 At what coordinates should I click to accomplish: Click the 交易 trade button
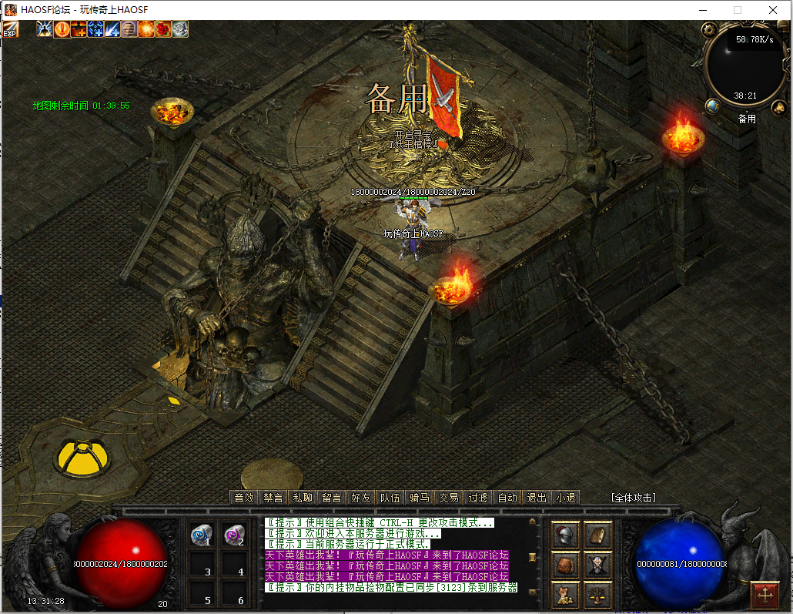(x=448, y=498)
